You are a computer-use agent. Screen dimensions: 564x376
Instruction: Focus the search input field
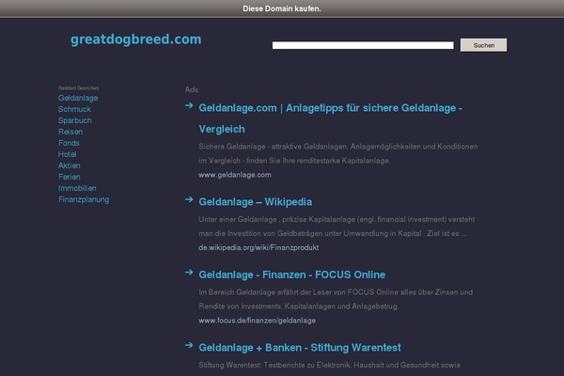tap(363, 45)
